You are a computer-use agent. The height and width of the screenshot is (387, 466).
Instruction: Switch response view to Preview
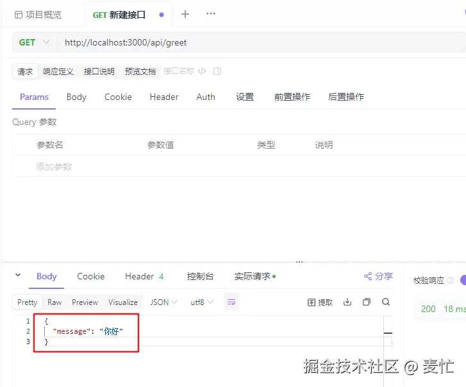(x=85, y=302)
